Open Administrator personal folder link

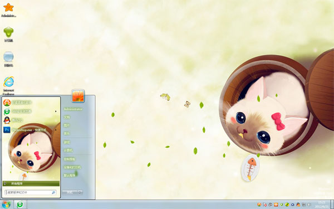click(x=73, y=109)
